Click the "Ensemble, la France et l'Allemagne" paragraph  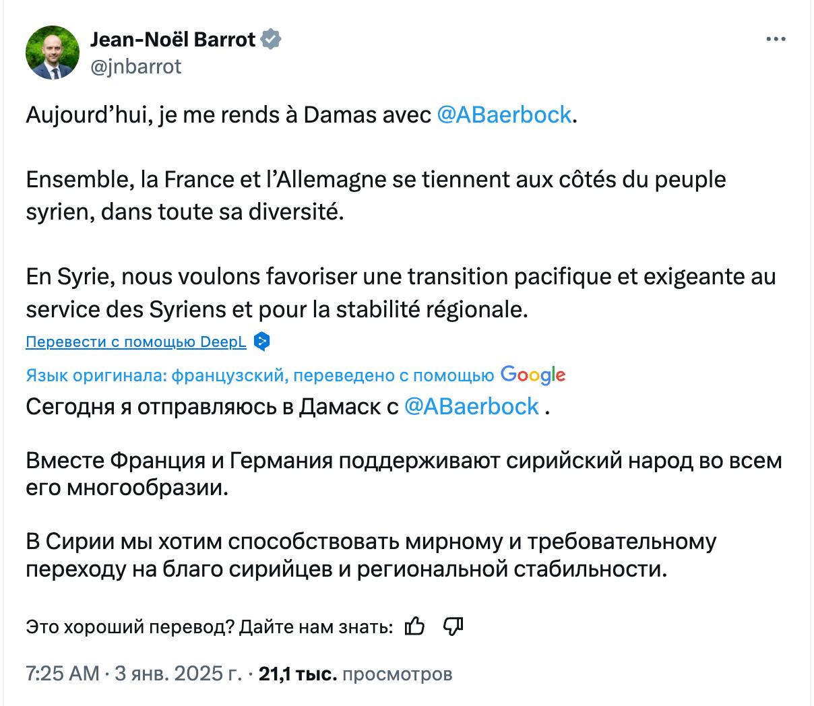[x=375, y=196]
